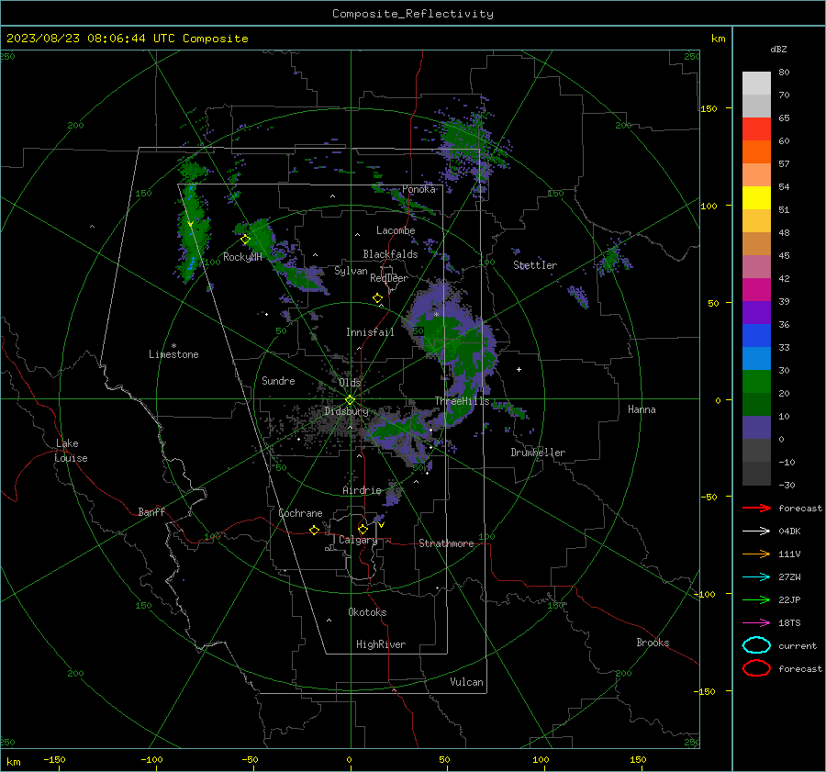
Task: Select the bright green 20-30 dBZ swatch
Action: [x=756, y=381]
